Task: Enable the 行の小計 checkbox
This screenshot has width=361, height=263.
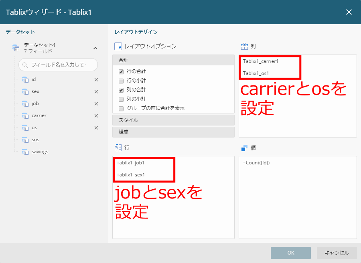Action: pos(121,81)
